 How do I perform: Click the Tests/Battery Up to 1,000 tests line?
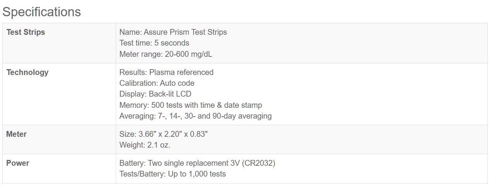(172, 174)
